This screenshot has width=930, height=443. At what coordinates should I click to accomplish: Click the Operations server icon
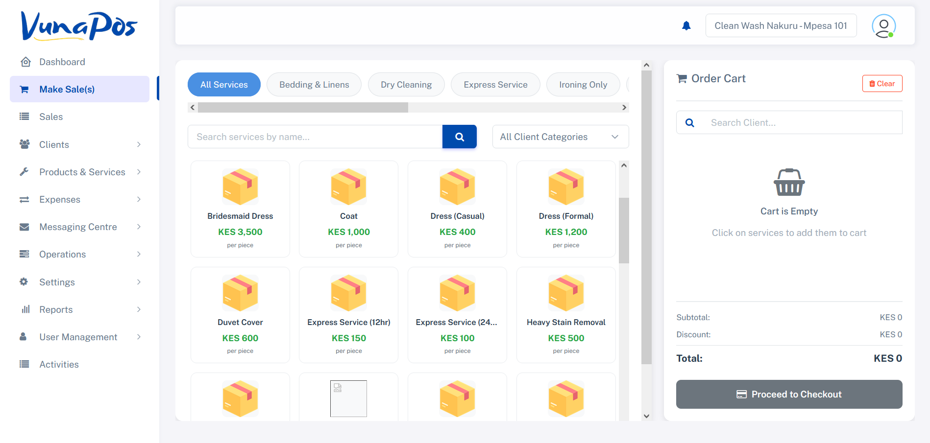click(24, 254)
